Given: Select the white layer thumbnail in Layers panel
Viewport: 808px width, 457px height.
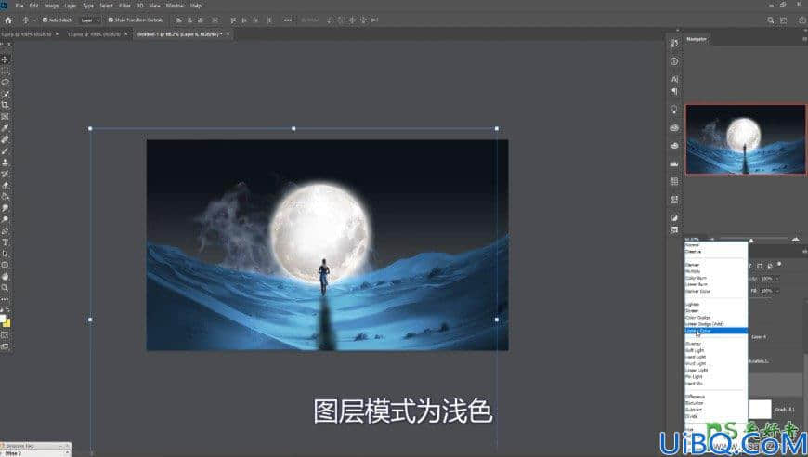Looking at the screenshot, I should [x=760, y=409].
